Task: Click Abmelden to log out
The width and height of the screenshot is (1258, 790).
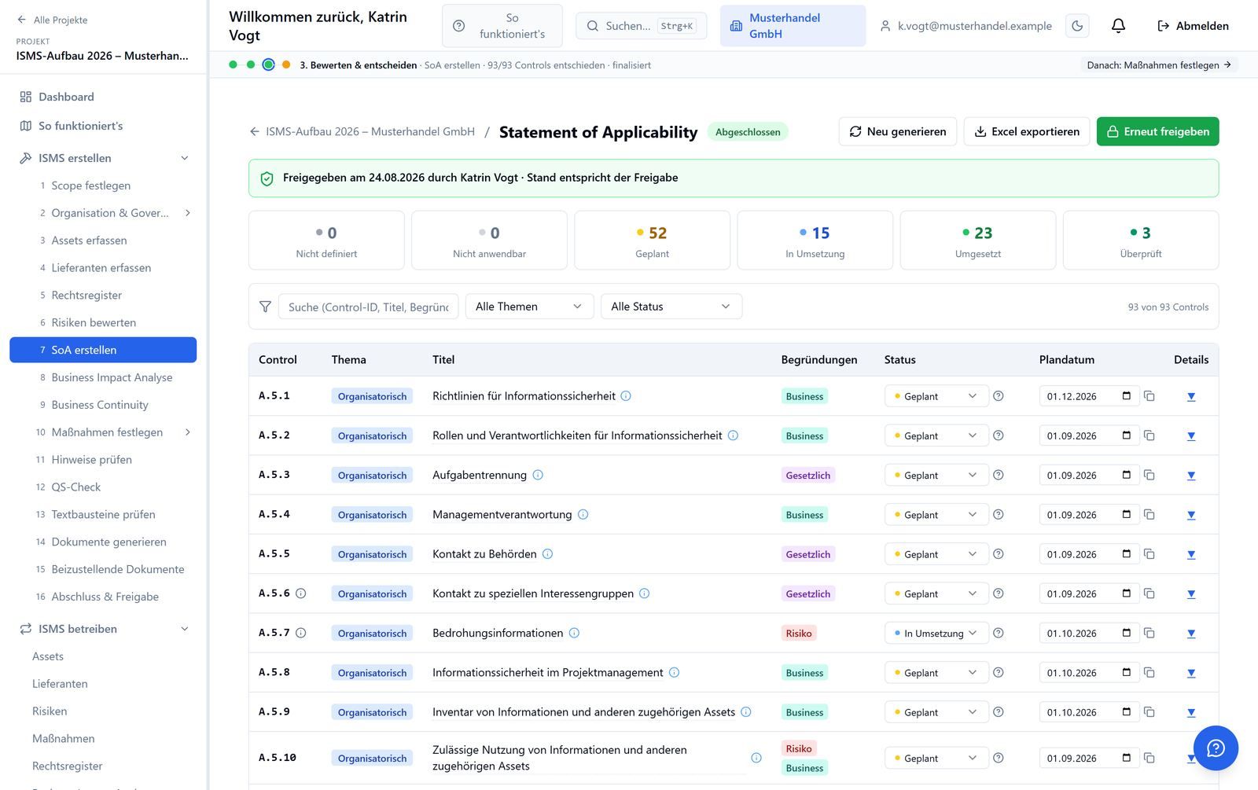Action: (x=1193, y=26)
